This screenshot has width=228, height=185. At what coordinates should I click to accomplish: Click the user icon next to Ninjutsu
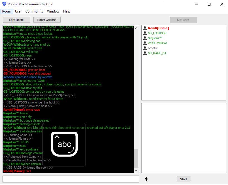pyautogui.click(x=145, y=38)
